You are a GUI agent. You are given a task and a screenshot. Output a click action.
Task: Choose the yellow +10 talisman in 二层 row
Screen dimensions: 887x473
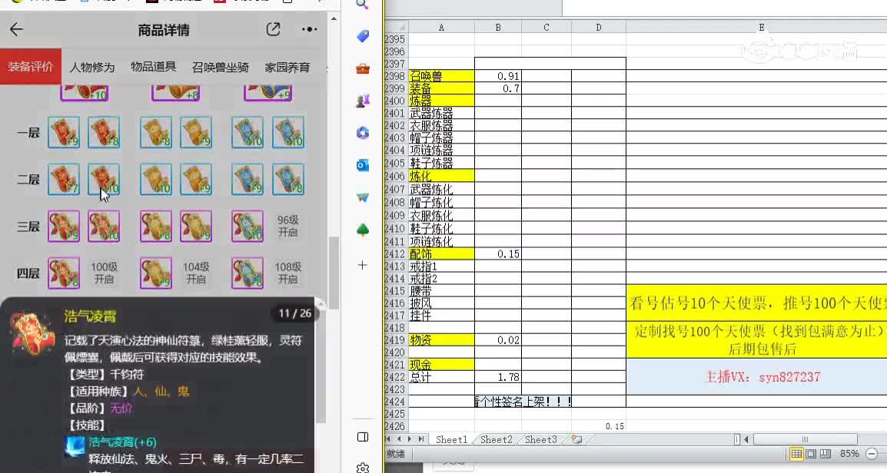155,179
